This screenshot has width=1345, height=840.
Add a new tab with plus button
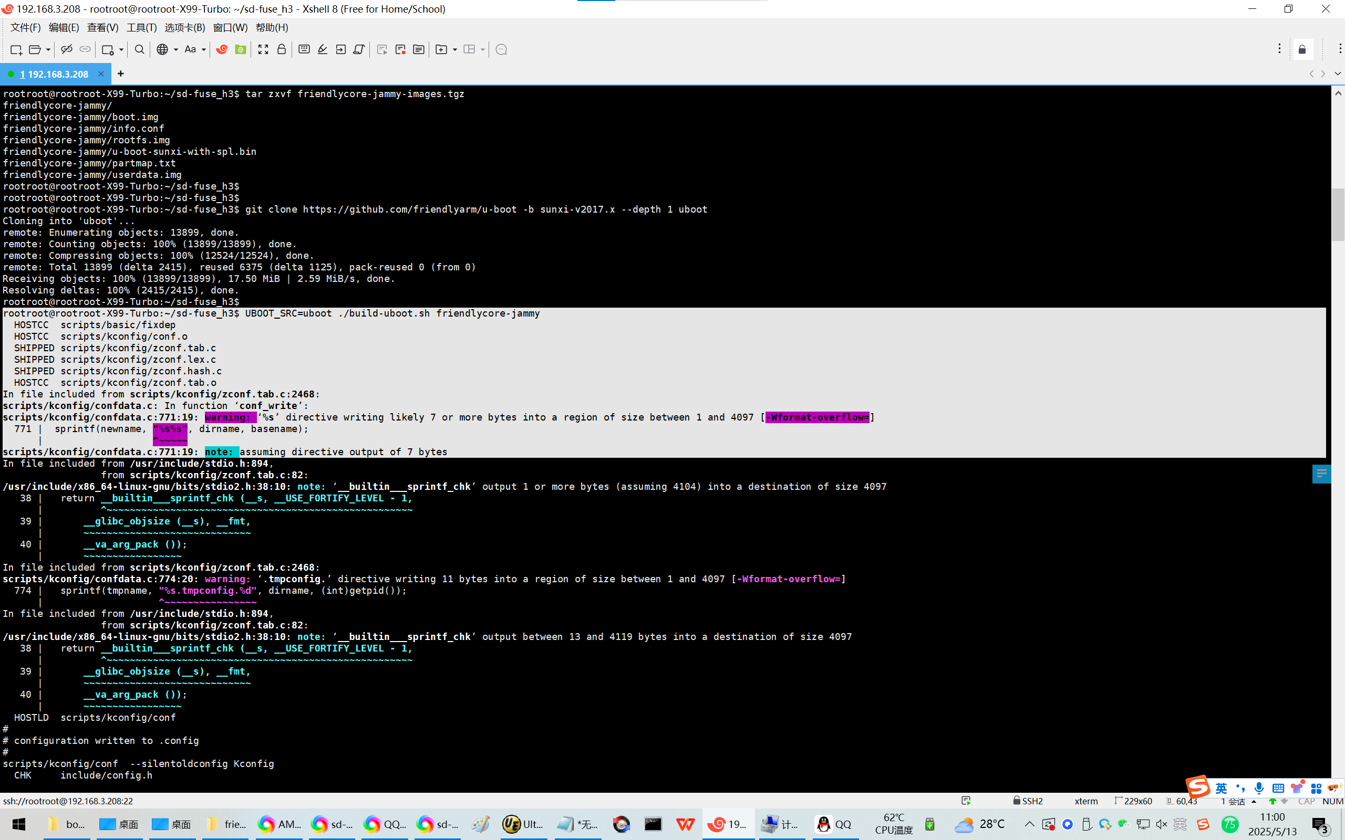click(x=121, y=73)
